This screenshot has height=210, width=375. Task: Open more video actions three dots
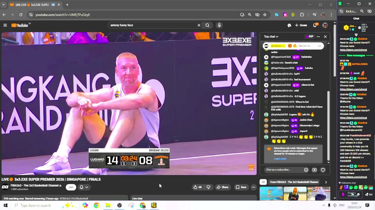tap(253, 187)
